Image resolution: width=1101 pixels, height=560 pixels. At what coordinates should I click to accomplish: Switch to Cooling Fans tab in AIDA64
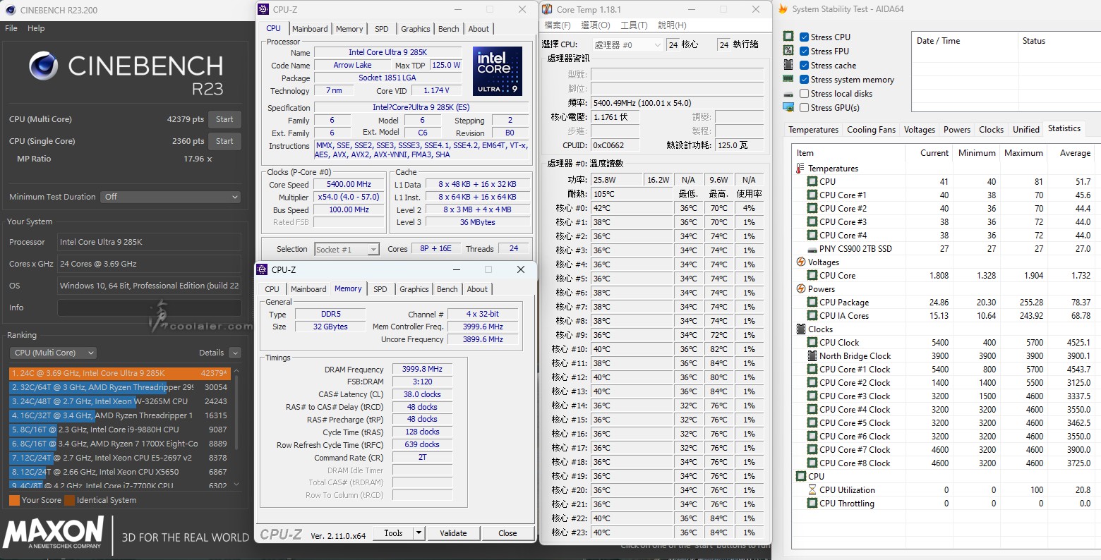pos(871,130)
